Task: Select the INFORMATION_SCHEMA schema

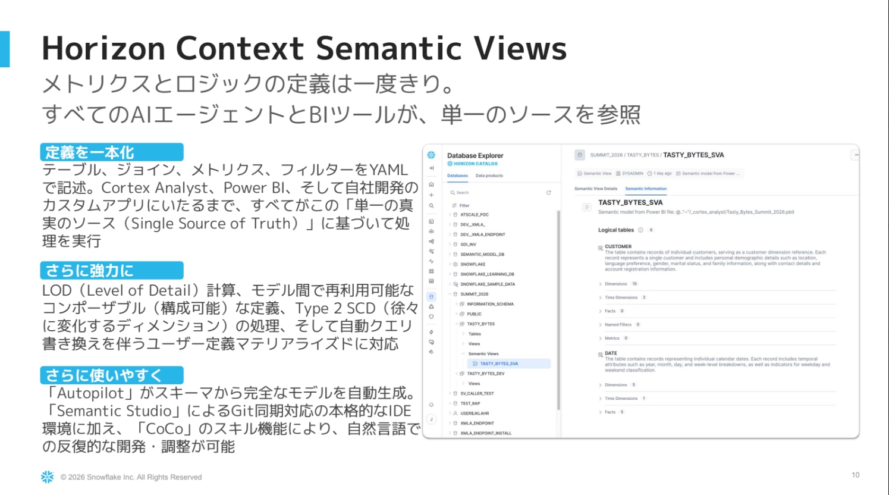Action: [490, 304]
